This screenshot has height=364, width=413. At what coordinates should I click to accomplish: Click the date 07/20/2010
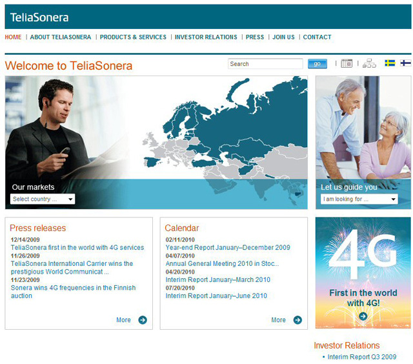[x=180, y=288]
